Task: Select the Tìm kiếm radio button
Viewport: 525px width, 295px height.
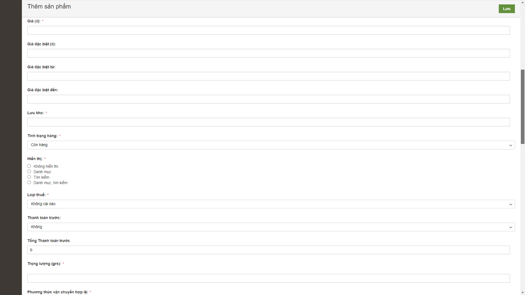Action: tap(29, 177)
